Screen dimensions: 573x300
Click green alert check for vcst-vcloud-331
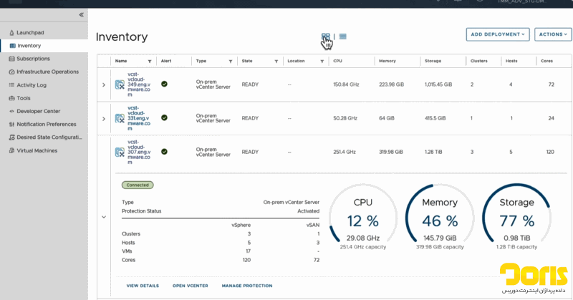(x=165, y=117)
